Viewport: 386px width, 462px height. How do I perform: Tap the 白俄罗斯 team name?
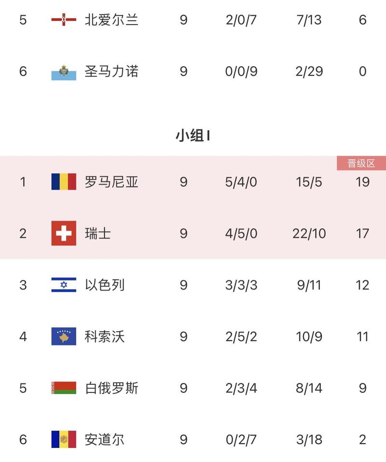coord(111,388)
